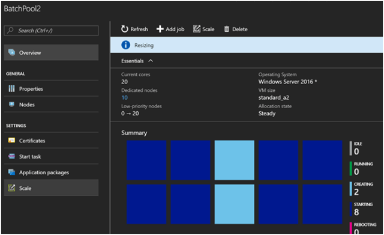Click the Overview icon in sidebar
The width and height of the screenshot is (384, 235).
click(x=11, y=52)
